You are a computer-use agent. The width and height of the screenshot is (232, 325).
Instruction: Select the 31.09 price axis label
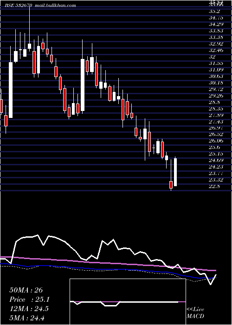[216, 70]
